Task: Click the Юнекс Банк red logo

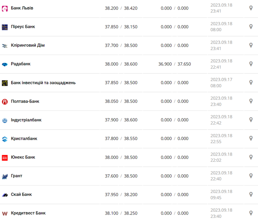Action: pyautogui.click(x=5, y=158)
